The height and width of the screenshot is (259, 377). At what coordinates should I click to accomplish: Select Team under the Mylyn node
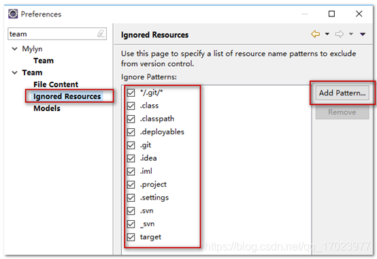[x=44, y=61]
